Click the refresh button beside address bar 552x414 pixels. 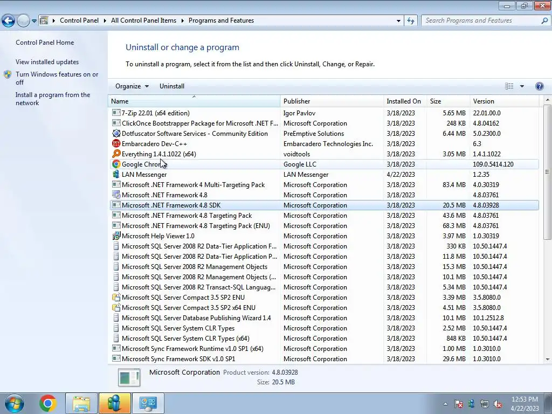tap(410, 21)
